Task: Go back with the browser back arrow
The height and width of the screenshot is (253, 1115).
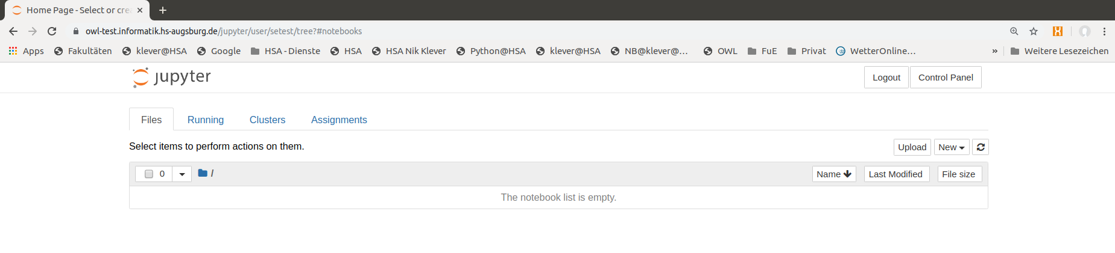Action: click(13, 31)
